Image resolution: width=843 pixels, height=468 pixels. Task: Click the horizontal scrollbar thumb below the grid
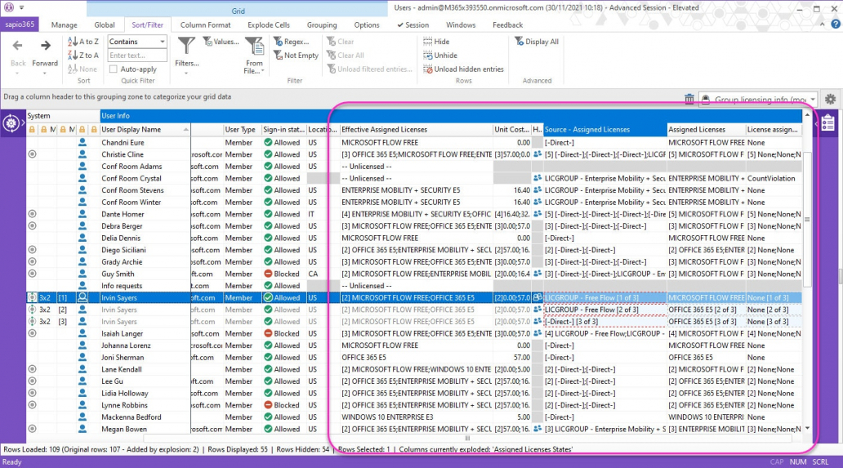click(x=467, y=438)
